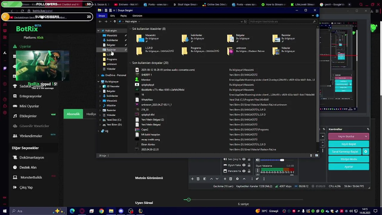Select the Abonelik tab in BotRix
This screenshot has width=382, height=215.
pyautogui.click(x=73, y=114)
